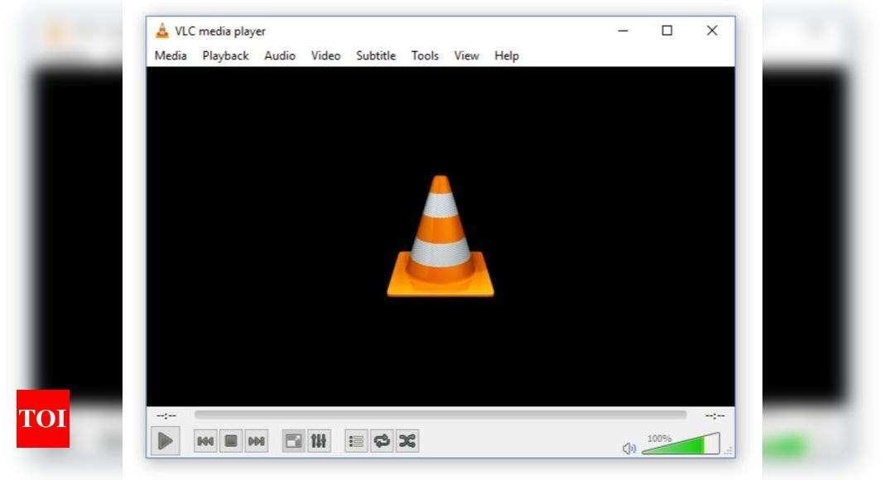Open the Playback menu
The height and width of the screenshot is (480, 885).
pos(225,55)
